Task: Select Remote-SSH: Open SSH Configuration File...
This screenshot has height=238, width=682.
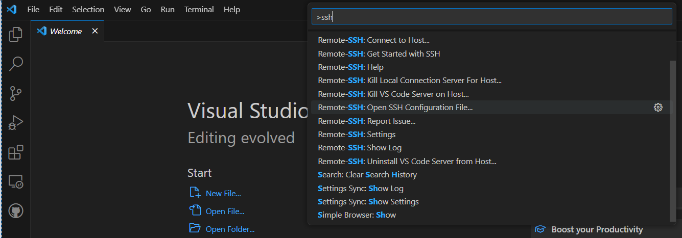Action: pos(490,108)
